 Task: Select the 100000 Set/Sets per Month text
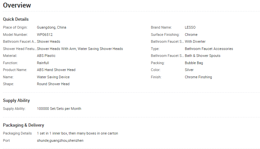pyautogui.click(x=59, y=109)
